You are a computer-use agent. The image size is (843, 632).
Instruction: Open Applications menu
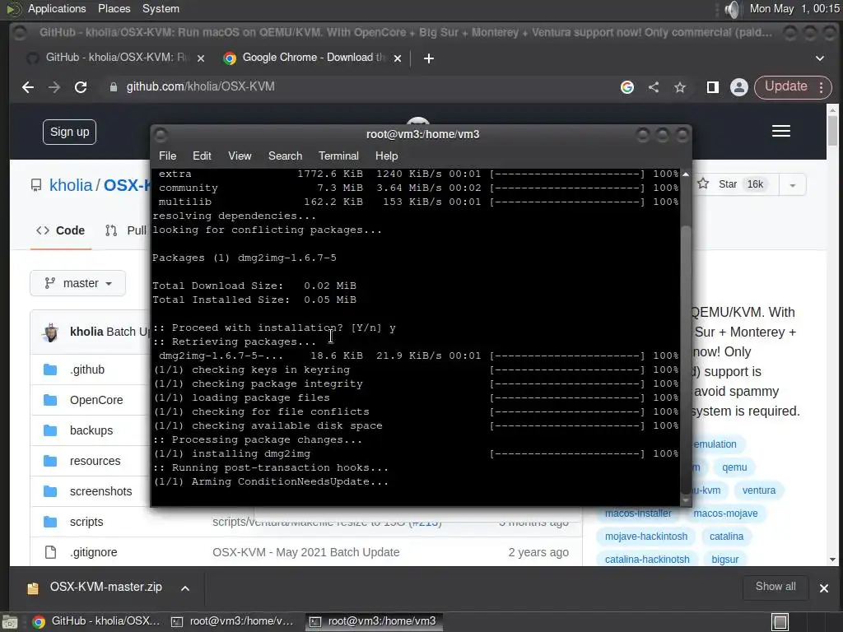[57, 8]
